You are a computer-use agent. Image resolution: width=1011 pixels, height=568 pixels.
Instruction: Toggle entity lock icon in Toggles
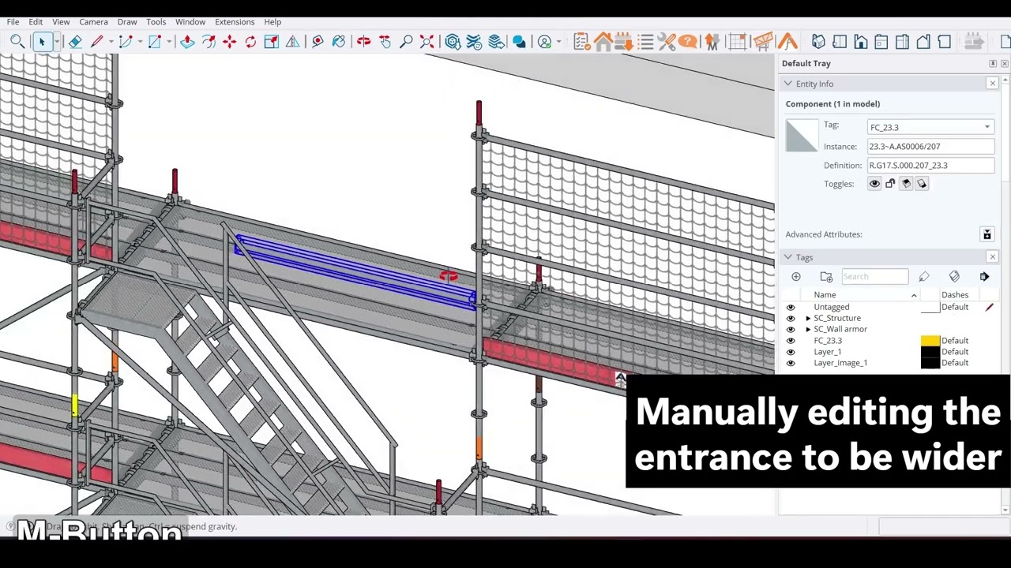coord(890,184)
